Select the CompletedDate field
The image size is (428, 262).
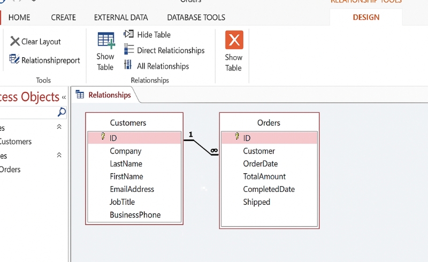pos(269,189)
